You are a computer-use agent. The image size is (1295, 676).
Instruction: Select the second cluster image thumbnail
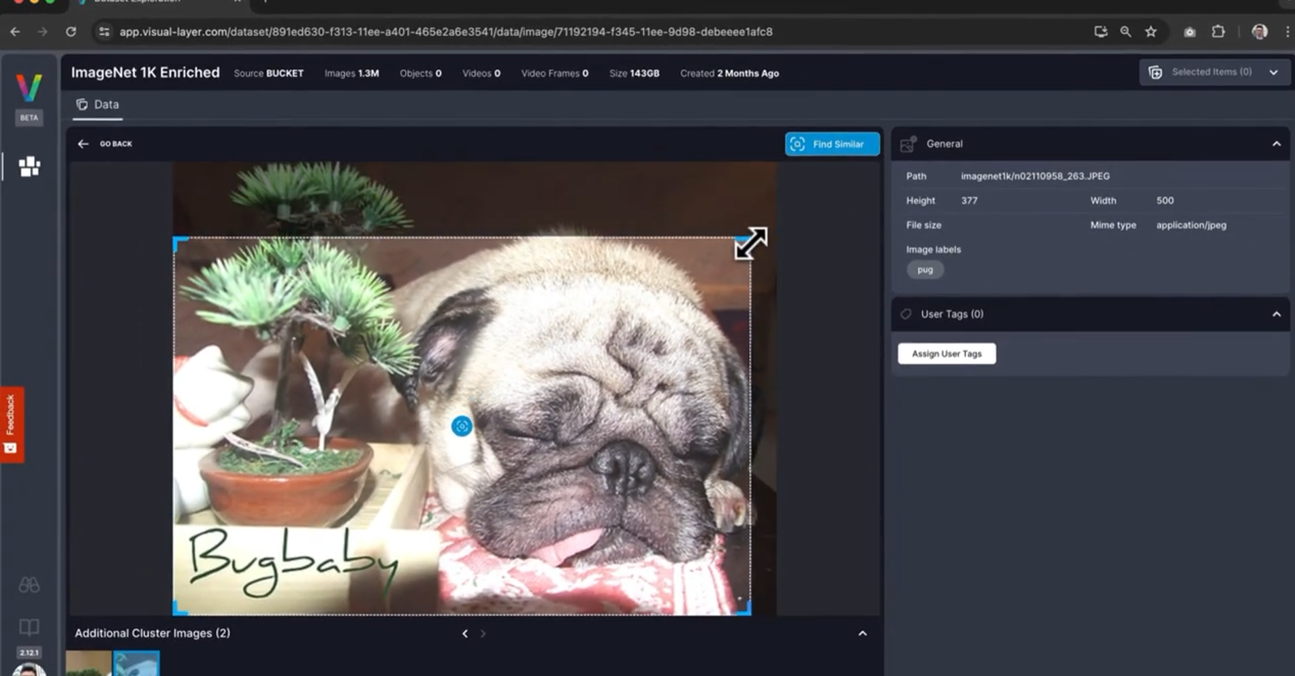tap(136, 664)
